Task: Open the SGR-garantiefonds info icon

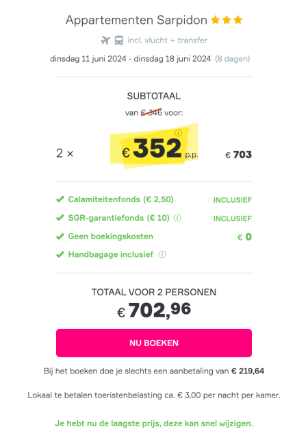Action: pos(177,218)
